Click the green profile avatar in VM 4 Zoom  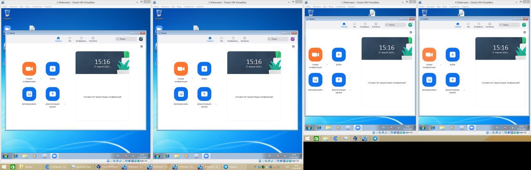pyautogui.click(x=524, y=25)
